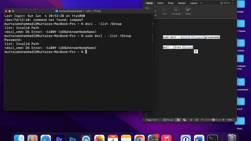The width and height of the screenshot is (251, 141).
Task: Open Terminal from the Dock
Action: pos(213,138)
